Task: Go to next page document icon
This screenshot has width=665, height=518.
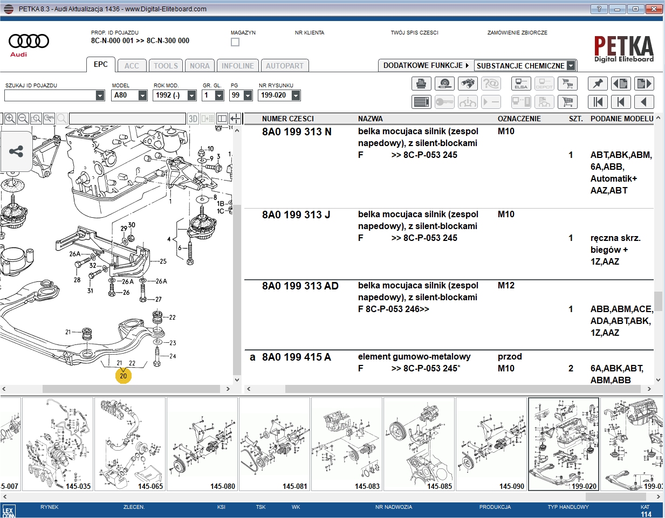Action: pyautogui.click(x=644, y=84)
